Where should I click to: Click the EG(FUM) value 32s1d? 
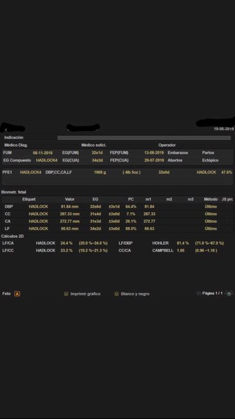pos(97,153)
